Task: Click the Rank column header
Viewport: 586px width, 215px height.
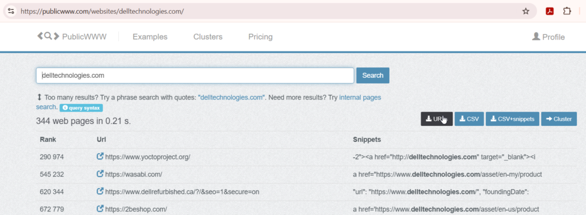Action: 48,140
